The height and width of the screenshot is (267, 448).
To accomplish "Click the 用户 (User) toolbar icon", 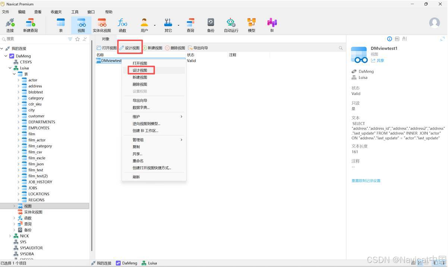I will coord(144,25).
